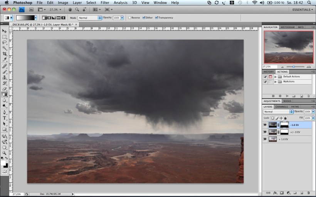Select the Rectangular Marquee tool

tap(4, 37)
